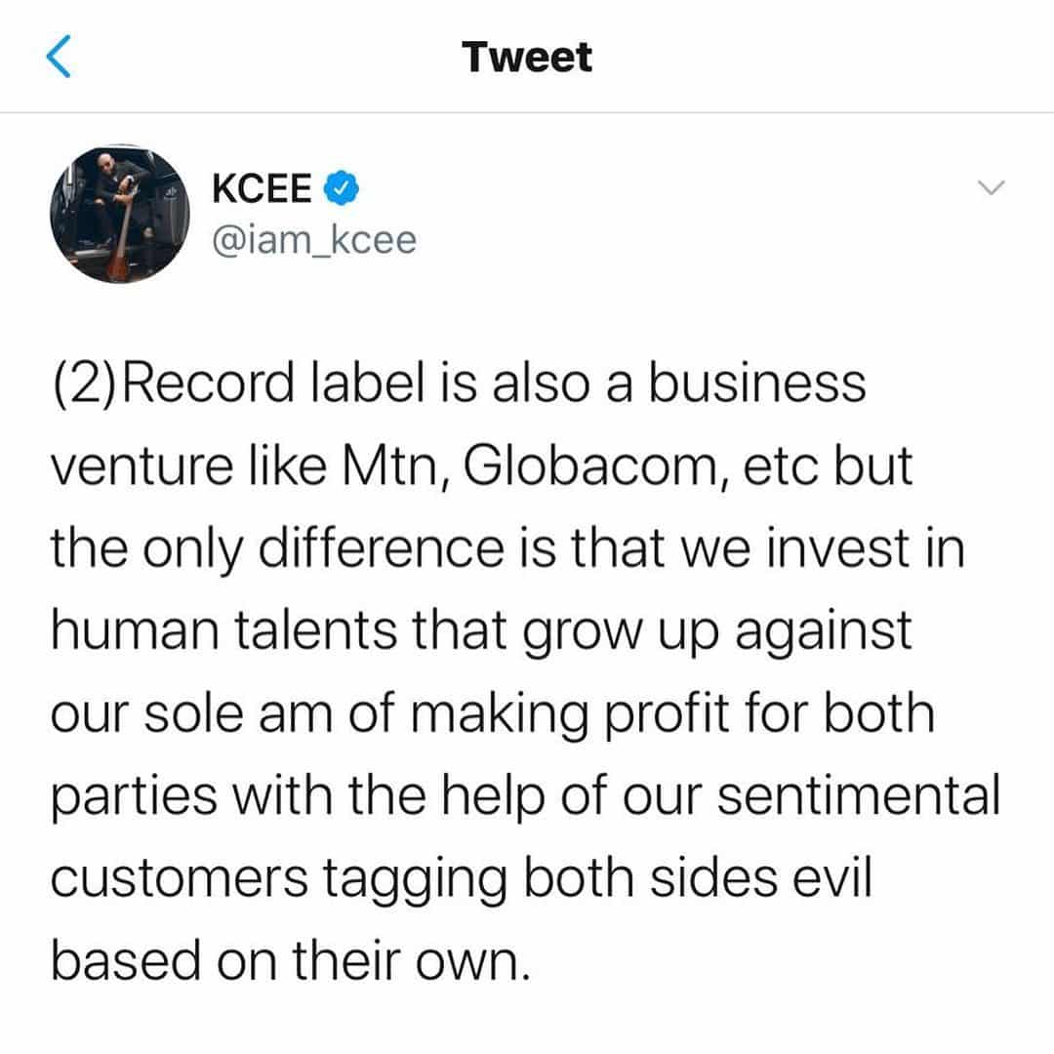Viewport: 1054px width, 1054px height.
Task: Select the line "the only difference is that we invest in"
Action: [507, 550]
